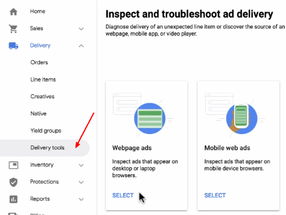Open the Home menu item

click(x=38, y=11)
